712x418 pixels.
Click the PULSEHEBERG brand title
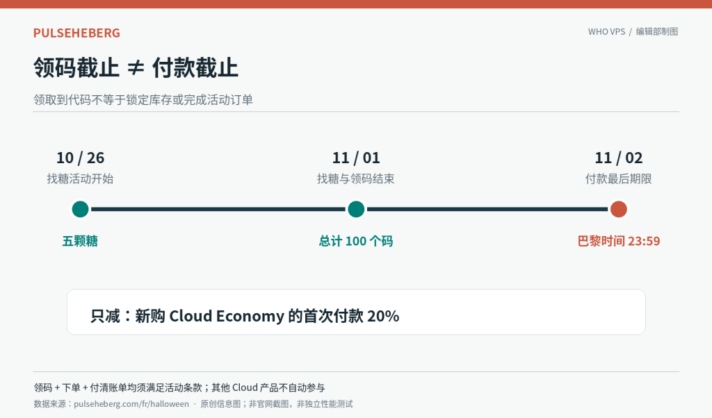[76, 33]
